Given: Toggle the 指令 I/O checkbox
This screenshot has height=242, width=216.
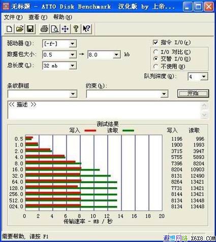Looking at the screenshot, I should 156,43.
